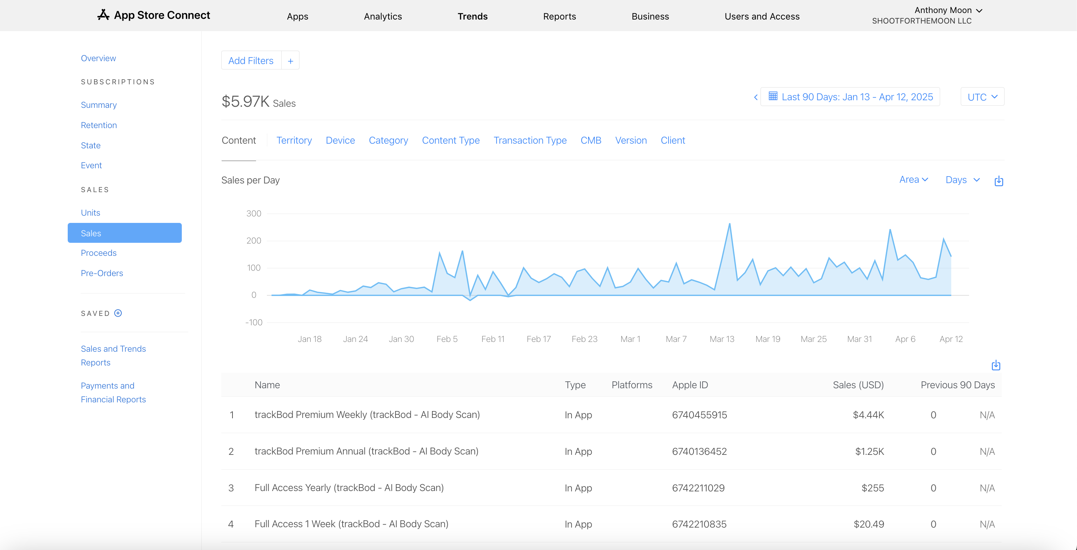Click the Type column header
Viewport: 1077px width, 550px height.
tap(575, 385)
